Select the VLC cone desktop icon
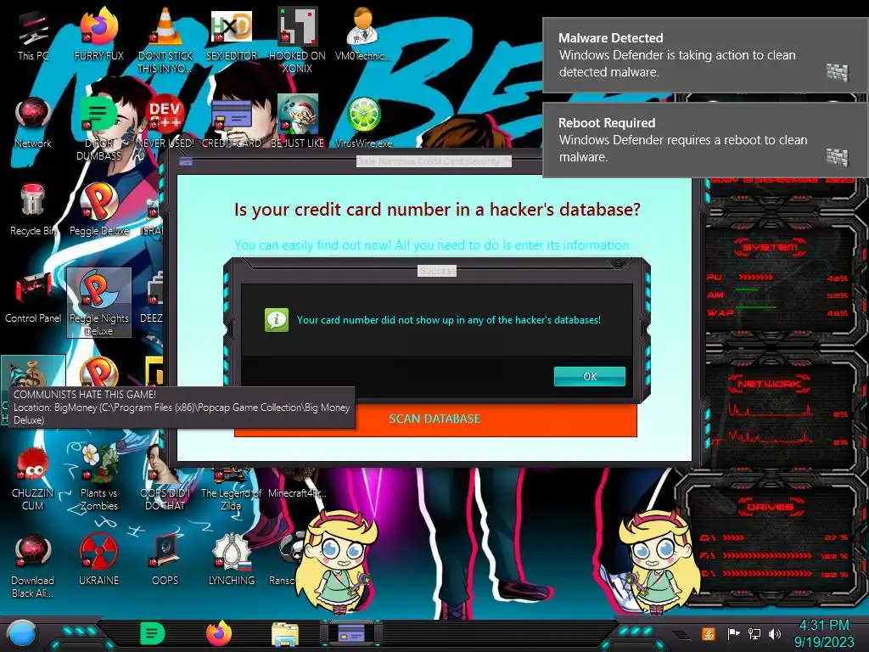869x652 pixels. [165, 40]
